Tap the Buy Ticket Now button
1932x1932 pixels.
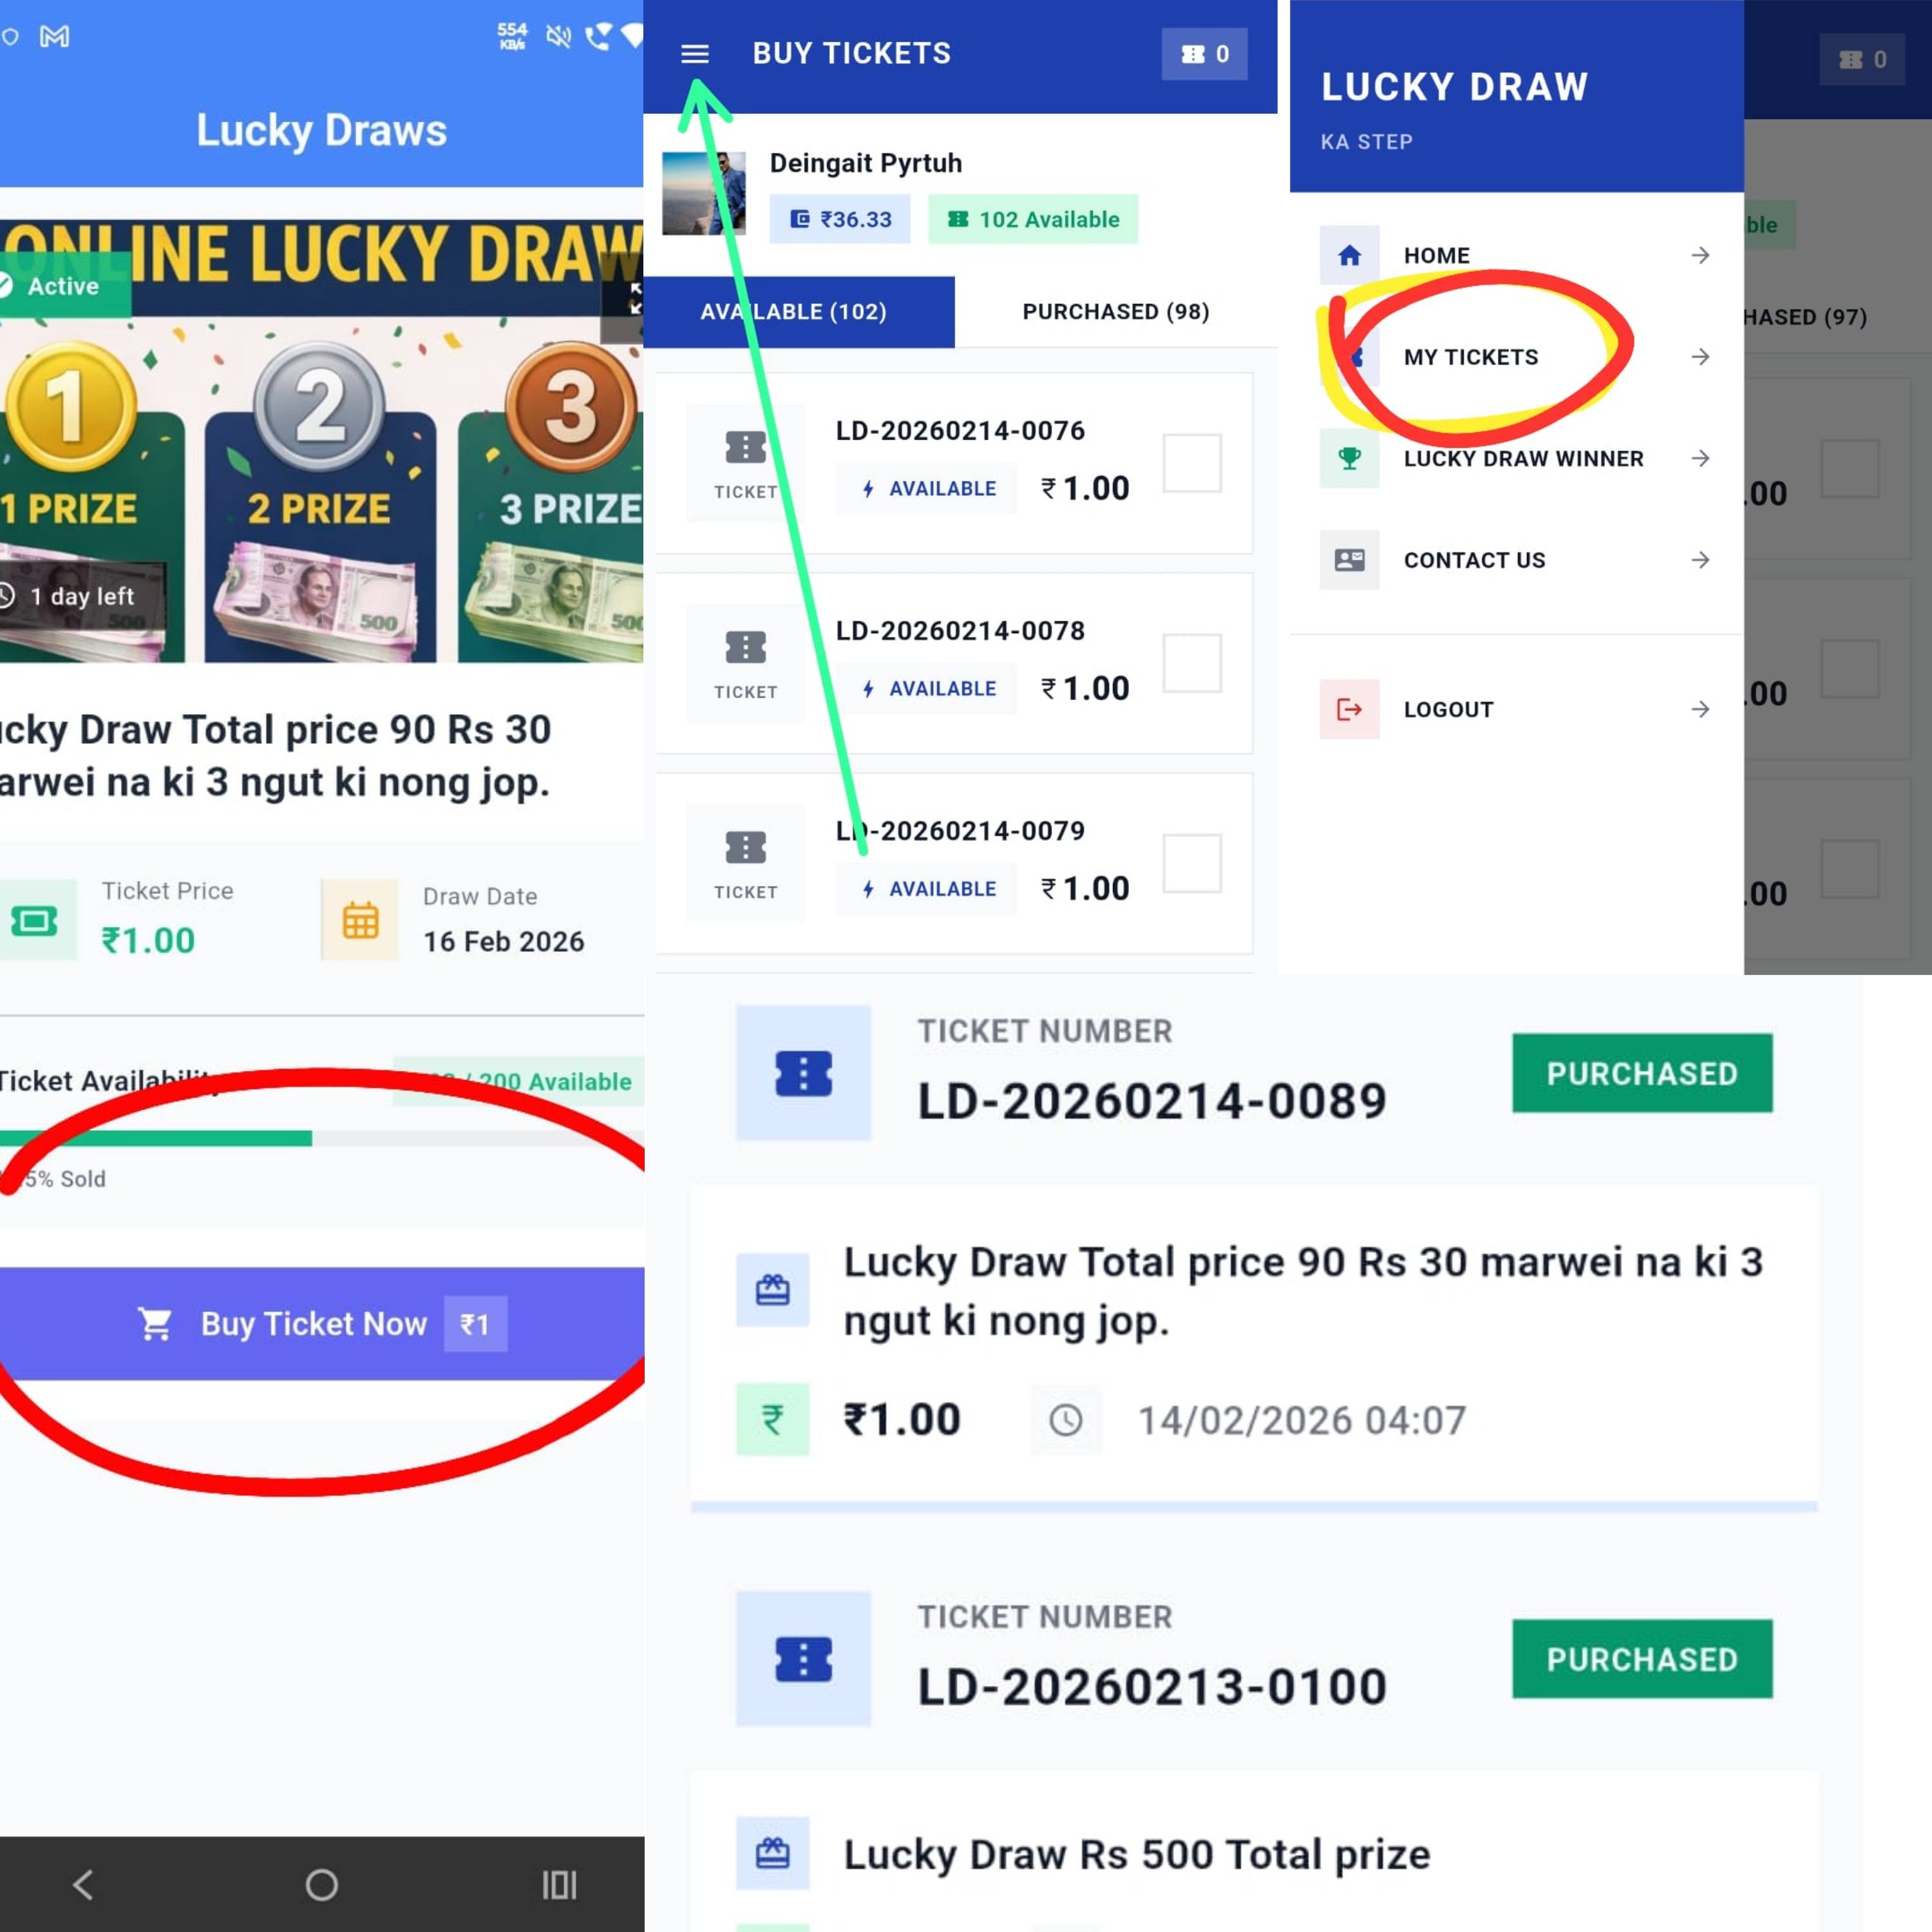(322, 1324)
